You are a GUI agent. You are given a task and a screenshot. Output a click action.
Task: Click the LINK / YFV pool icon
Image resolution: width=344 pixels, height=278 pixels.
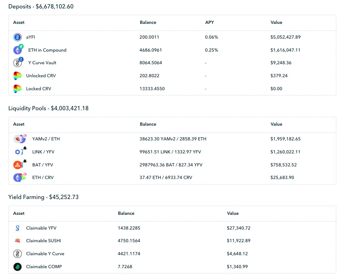(x=20, y=151)
